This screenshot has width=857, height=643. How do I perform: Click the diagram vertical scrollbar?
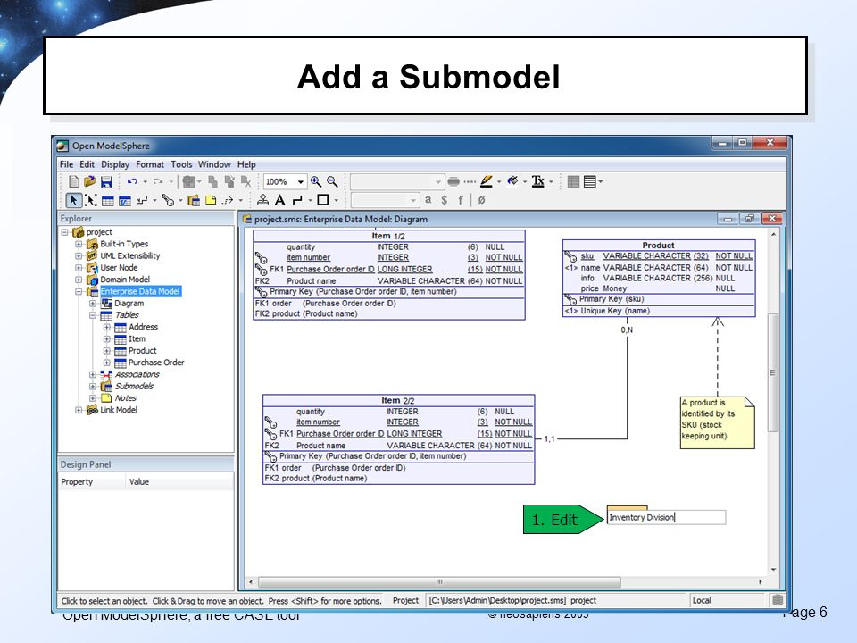tap(773, 373)
